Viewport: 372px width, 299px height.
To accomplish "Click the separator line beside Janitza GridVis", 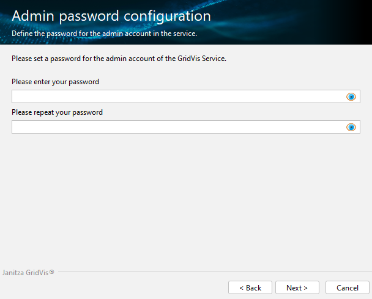I will pos(214,272).
